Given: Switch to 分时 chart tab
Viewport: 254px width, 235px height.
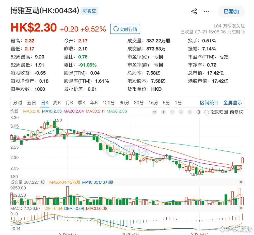Looking at the screenshot, I should pyautogui.click(x=18, y=103).
